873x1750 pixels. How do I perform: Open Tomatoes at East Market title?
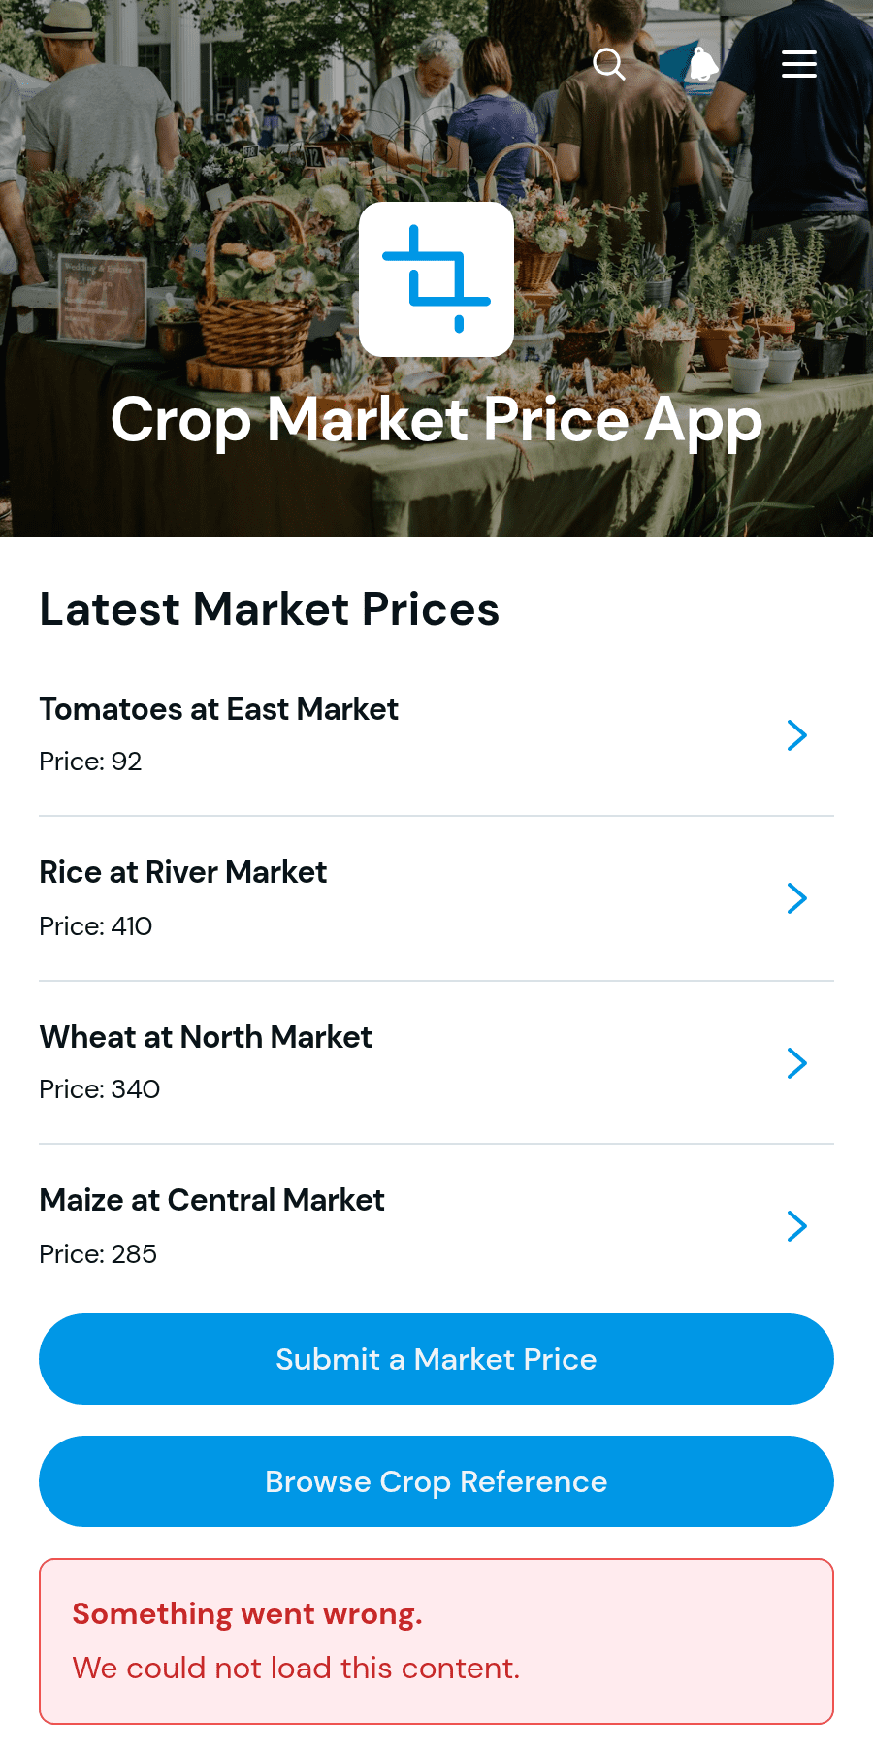click(x=219, y=709)
